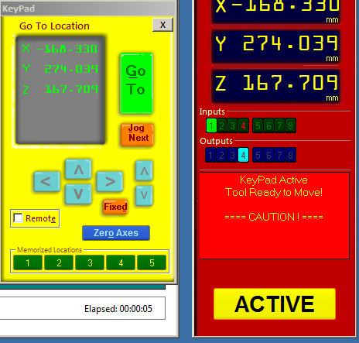Click the orange Jog Next button
Image resolution: width=359 pixels, height=343 pixels.
[137, 135]
